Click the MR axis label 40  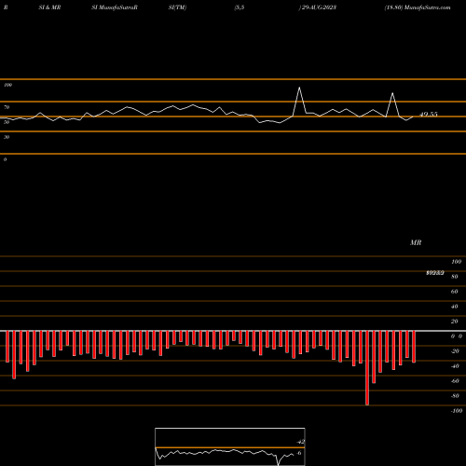[x=454, y=307]
